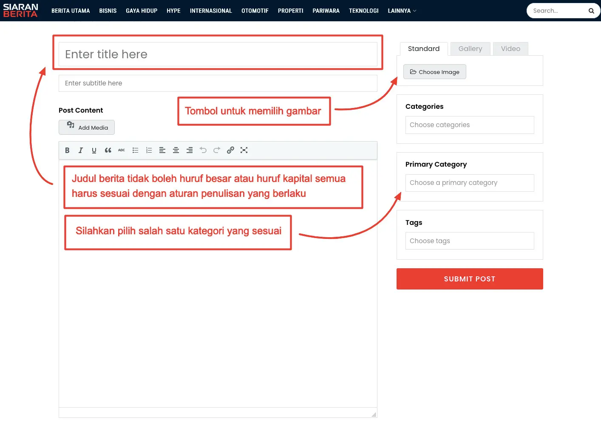
Task: Click the underline formatting icon
Action: tap(94, 150)
